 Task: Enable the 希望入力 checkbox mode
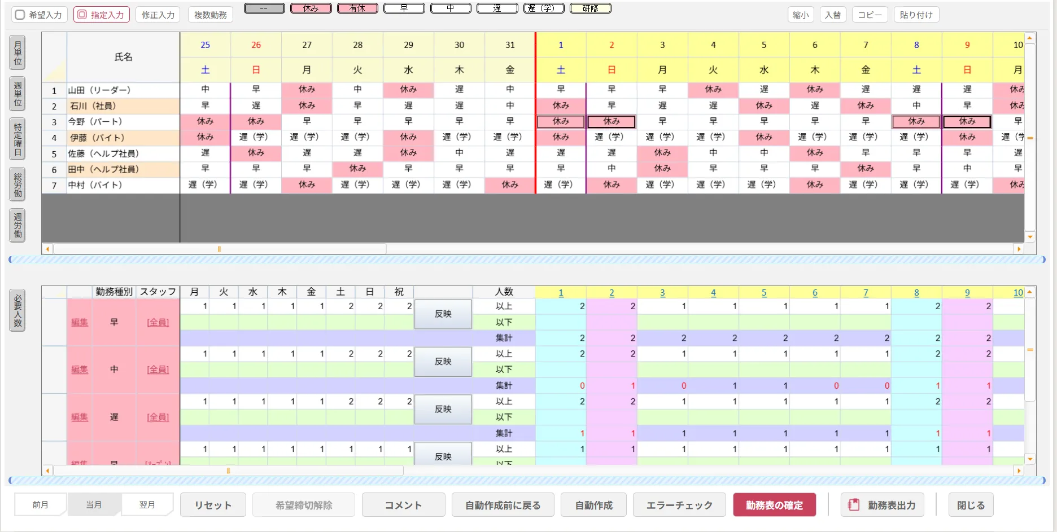pos(38,15)
